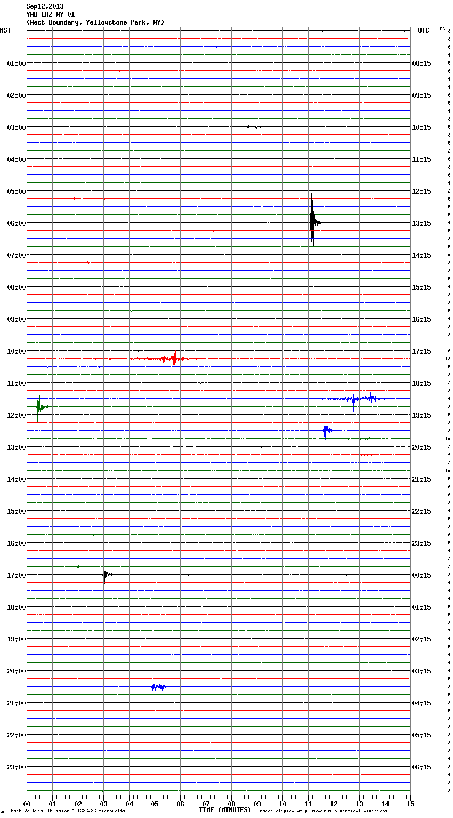This screenshot has width=453, height=818.
Task: Select the 05:00 MST row label
Action: (x=17, y=191)
